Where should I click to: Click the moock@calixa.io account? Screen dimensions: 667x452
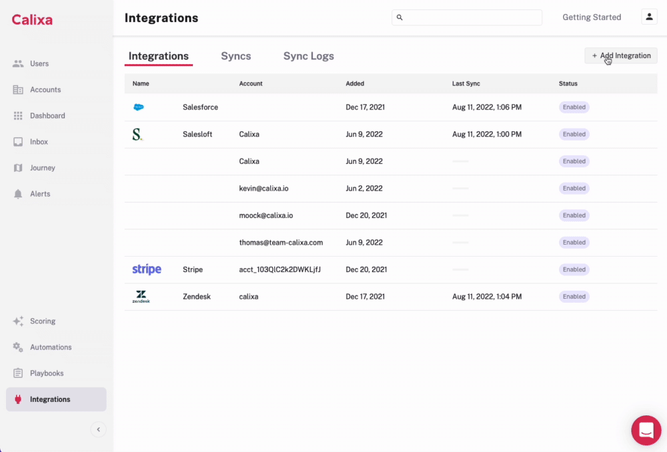tap(266, 215)
